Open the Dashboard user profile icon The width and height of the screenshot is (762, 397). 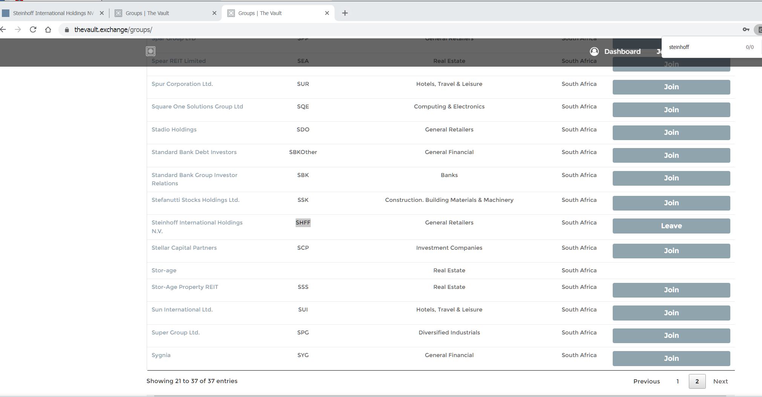click(x=594, y=52)
